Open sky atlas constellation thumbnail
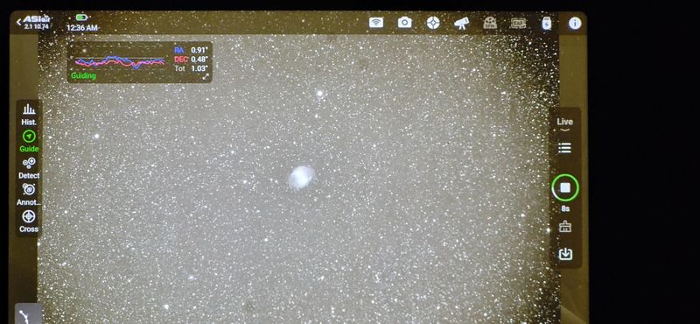 tap(30, 314)
